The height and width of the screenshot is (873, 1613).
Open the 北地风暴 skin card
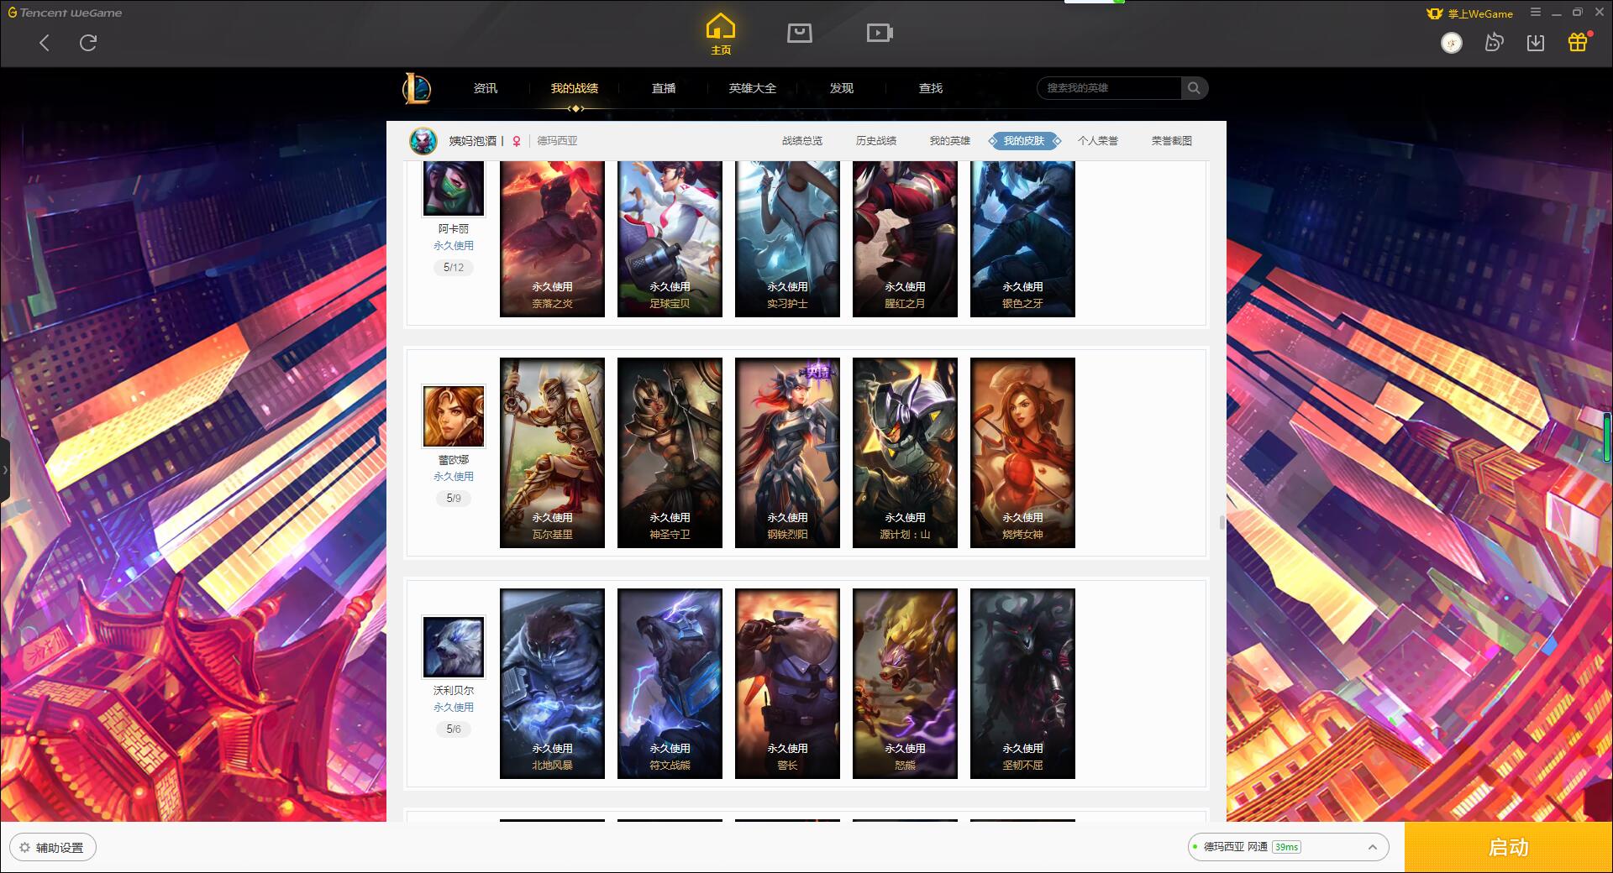[x=552, y=684]
